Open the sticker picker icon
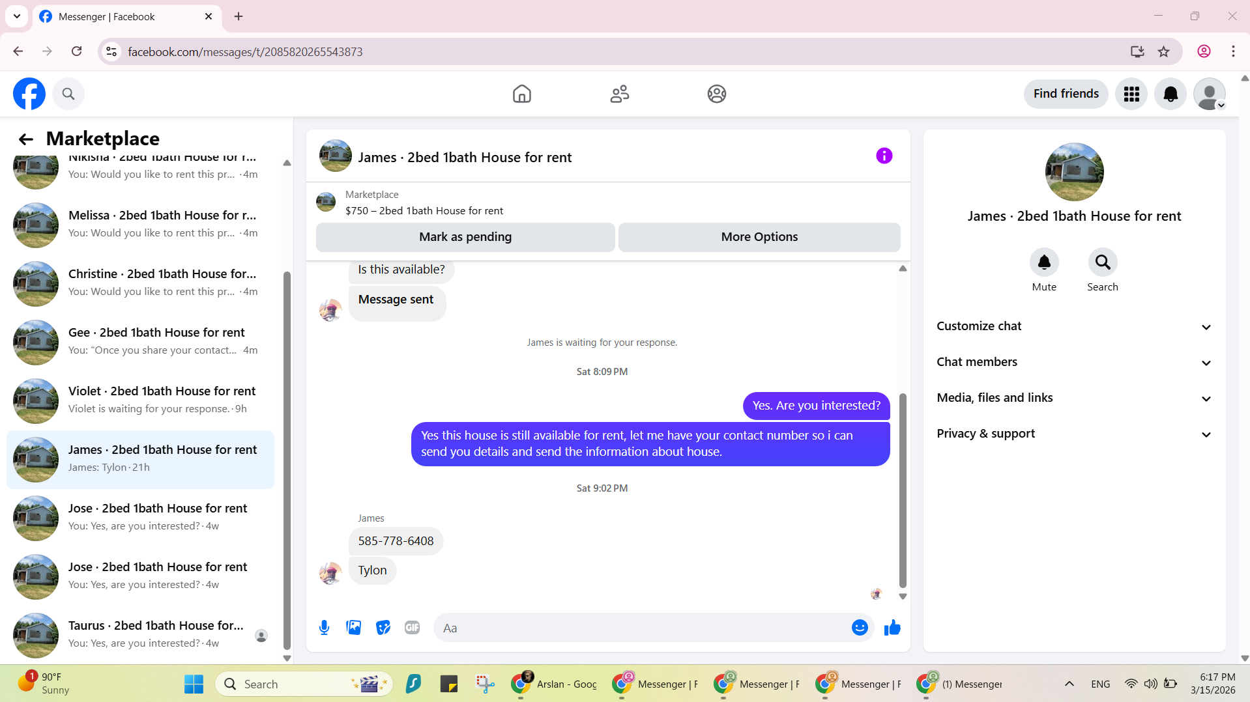The image size is (1250, 702). pyautogui.click(x=383, y=628)
